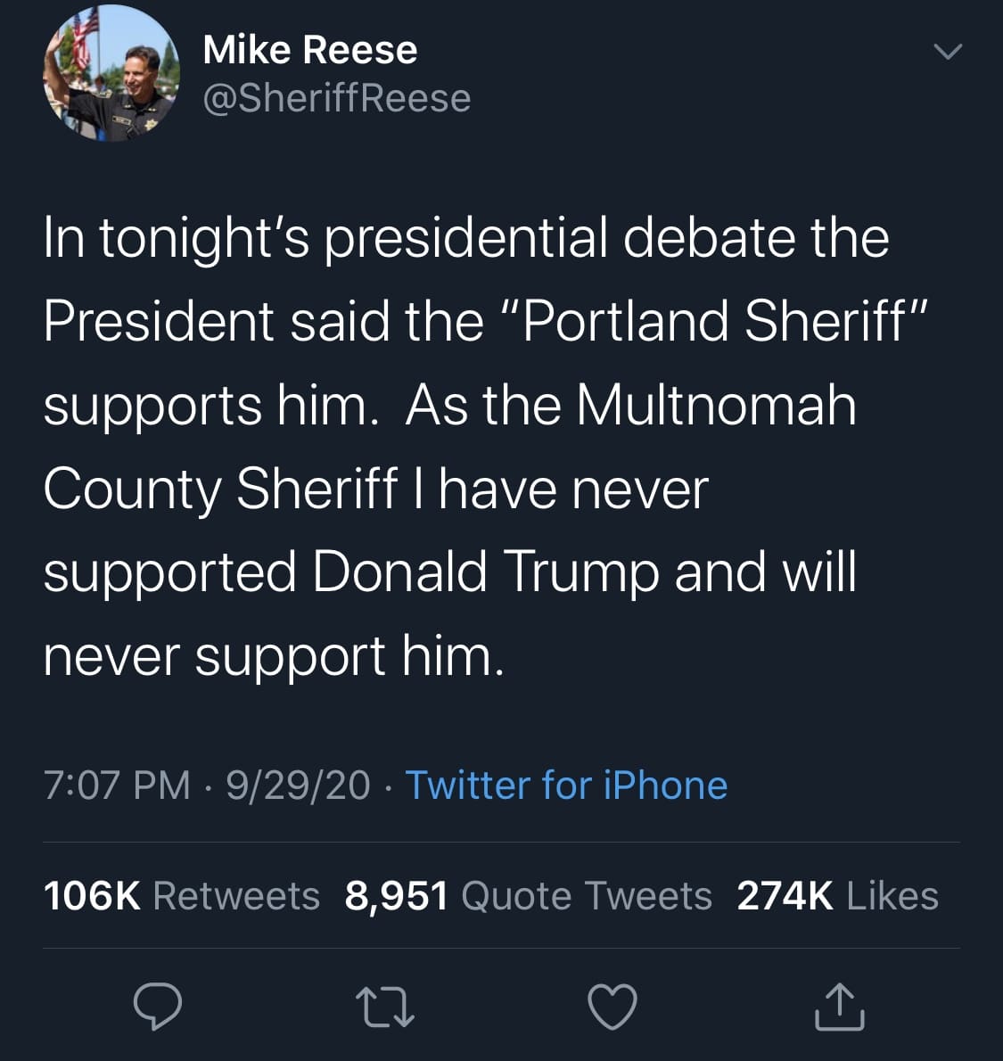The height and width of the screenshot is (1061, 1003).
Task: Select the final line never support him
Action: point(274,655)
